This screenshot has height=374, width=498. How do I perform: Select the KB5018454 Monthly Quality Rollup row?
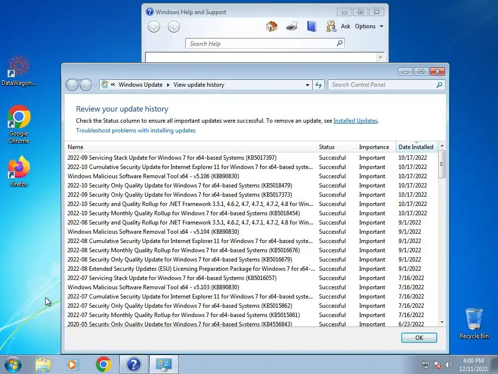point(251,213)
